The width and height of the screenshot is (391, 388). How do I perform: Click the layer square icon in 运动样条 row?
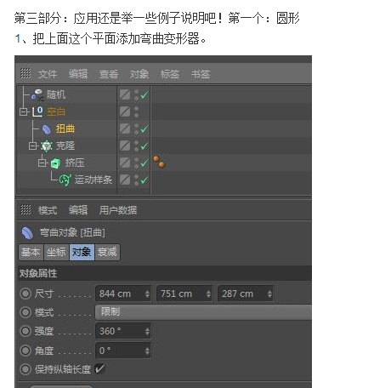[125, 180]
